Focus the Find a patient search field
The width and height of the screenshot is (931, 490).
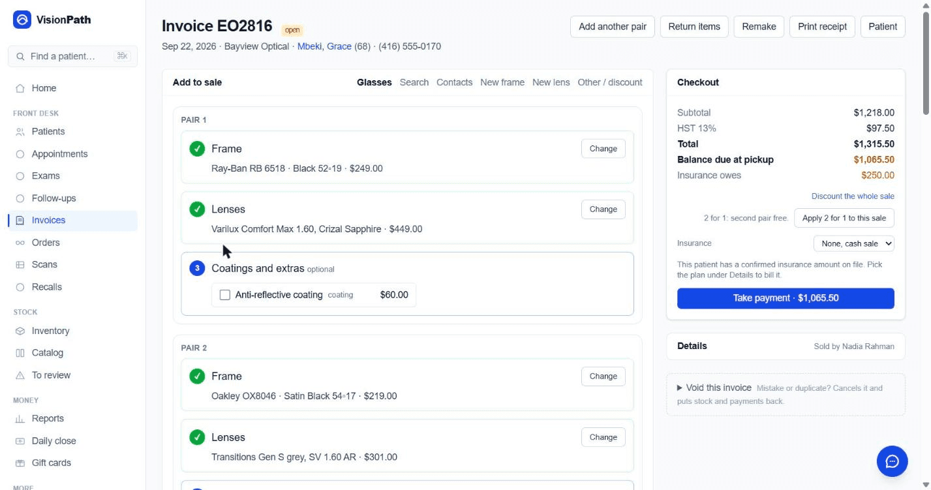pos(72,57)
